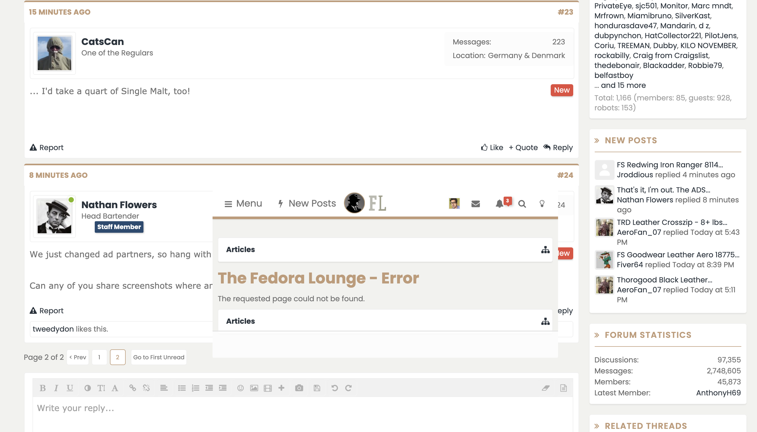Image resolution: width=757 pixels, height=432 pixels.
Task: Toggle the Staff Member badge on Nathan Flowers
Action: click(119, 226)
